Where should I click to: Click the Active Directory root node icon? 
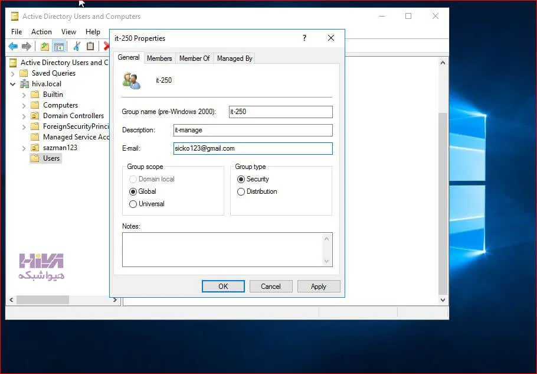pyautogui.click(x=13, y=63)
